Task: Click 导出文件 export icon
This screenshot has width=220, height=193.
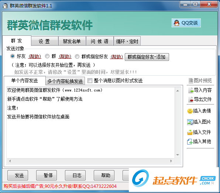Action: (191, 99)
